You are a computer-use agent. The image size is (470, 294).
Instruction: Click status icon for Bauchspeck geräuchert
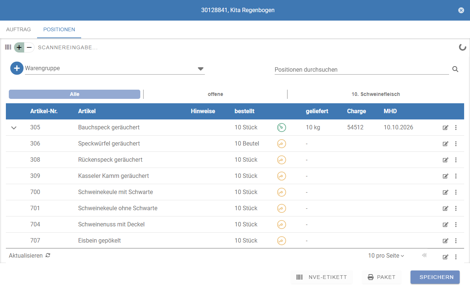pos(282,128)
